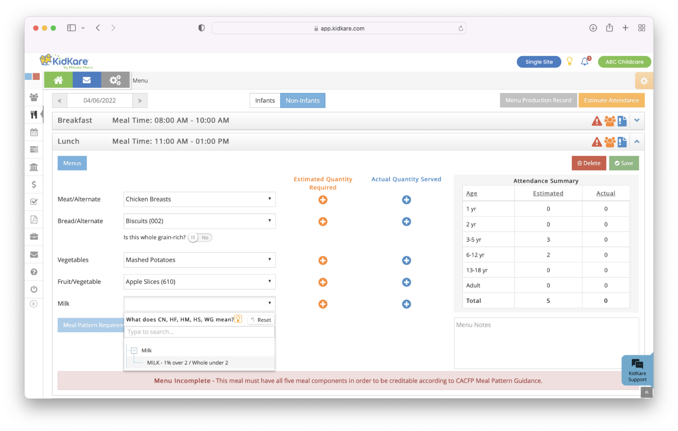This screenshot has width=678, height=431.
Task: Click the notifications bell icon
Action: [584, 62]
